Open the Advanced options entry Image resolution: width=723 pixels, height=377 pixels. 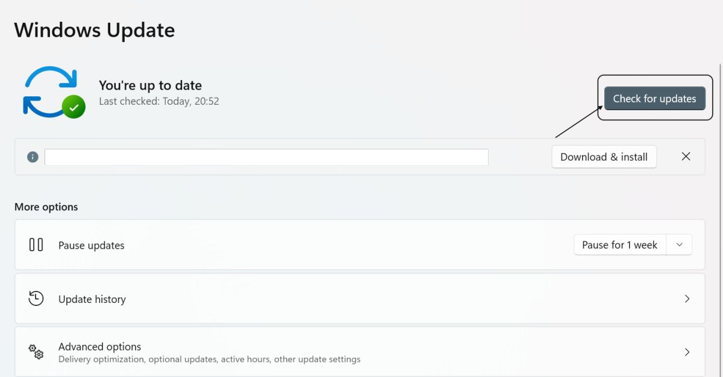(100, 347)
